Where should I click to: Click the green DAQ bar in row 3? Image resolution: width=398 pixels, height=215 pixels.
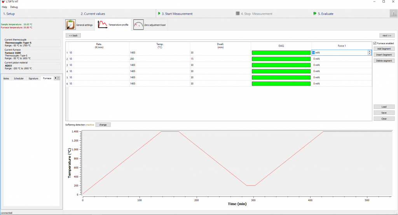coord(281,65)
